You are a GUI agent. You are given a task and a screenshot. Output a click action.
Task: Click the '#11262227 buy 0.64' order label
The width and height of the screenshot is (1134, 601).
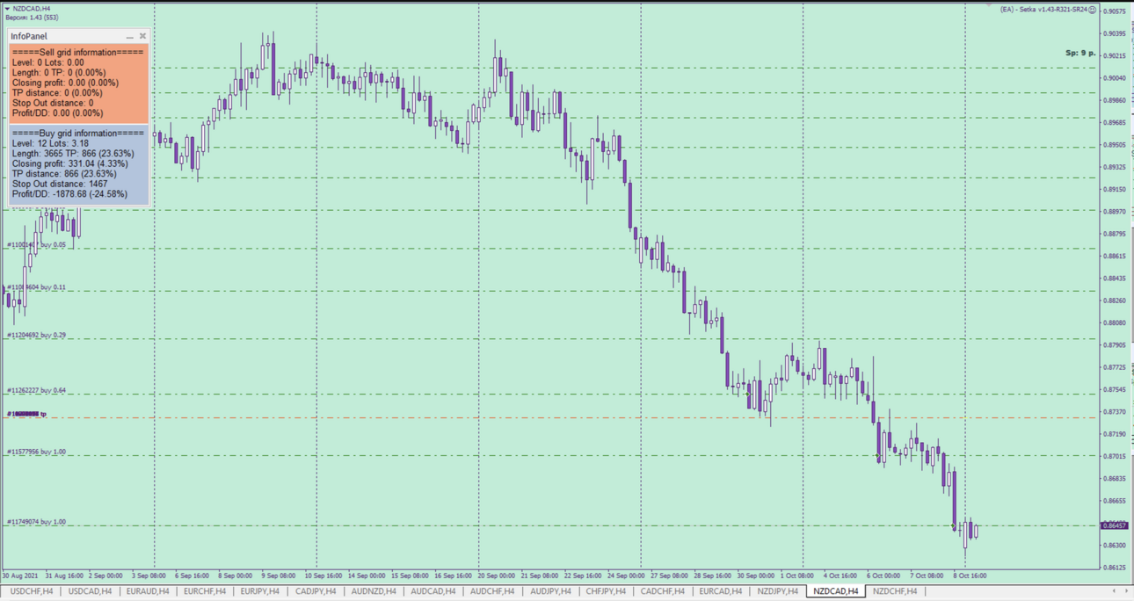tap(36, 391)
